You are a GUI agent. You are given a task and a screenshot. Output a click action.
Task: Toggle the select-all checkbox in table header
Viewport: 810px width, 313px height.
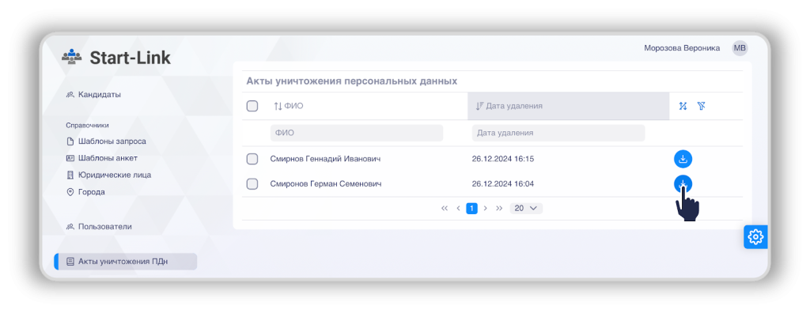[252, 106]
